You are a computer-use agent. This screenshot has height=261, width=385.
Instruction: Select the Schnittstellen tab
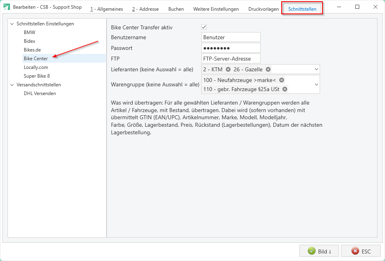302,9
